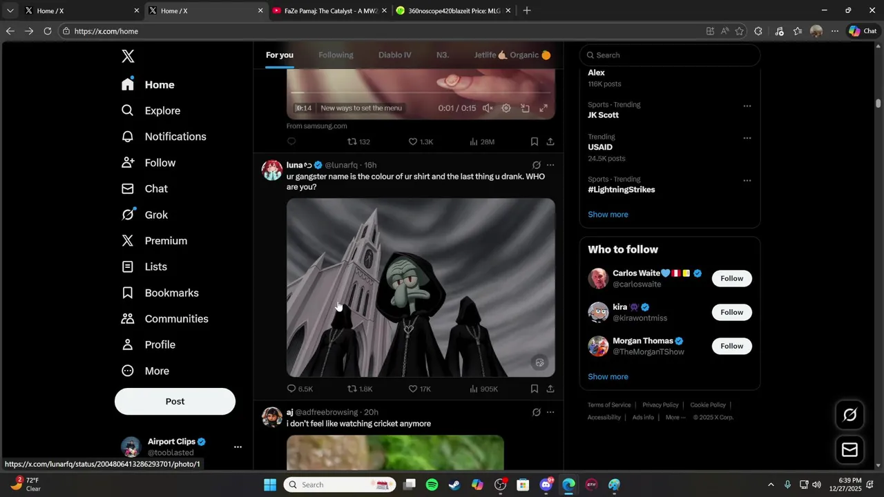Open Profile in the sidebar
The width and height of the screenshot is (884, 497).
pos(148,344)
